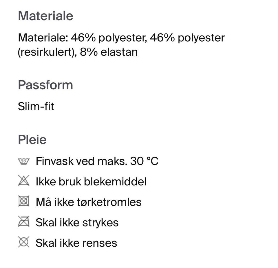The width and height of the screenshot is (278, 268).
Task: Click the "Skal ikke renses" care label
Action: 76,243
